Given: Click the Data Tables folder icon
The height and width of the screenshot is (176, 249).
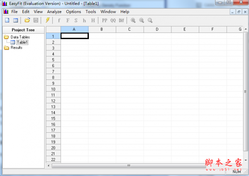Looking at the screenshot, I should pyautogui.click(x=6, y=37).
